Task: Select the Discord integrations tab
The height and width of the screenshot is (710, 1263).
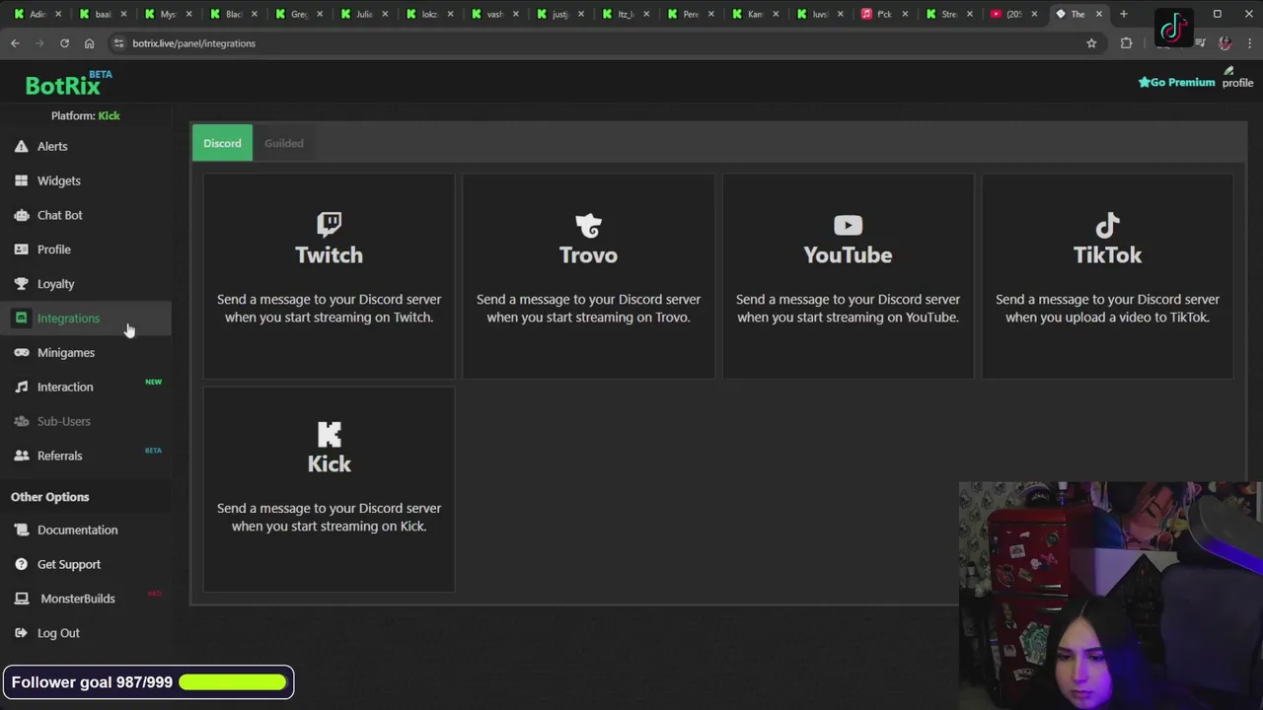Action: coord(222,143)
